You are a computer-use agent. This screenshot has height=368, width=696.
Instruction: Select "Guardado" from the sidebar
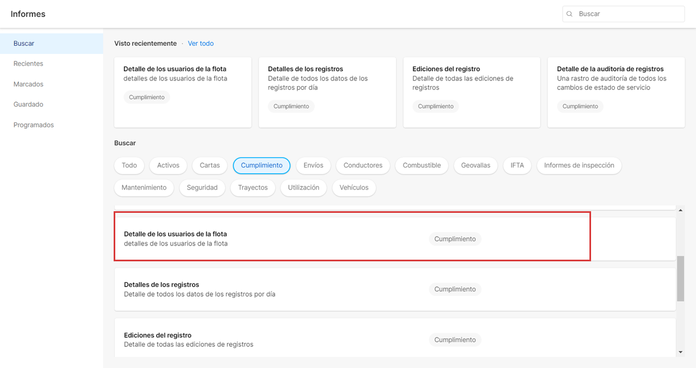(27, 104)
